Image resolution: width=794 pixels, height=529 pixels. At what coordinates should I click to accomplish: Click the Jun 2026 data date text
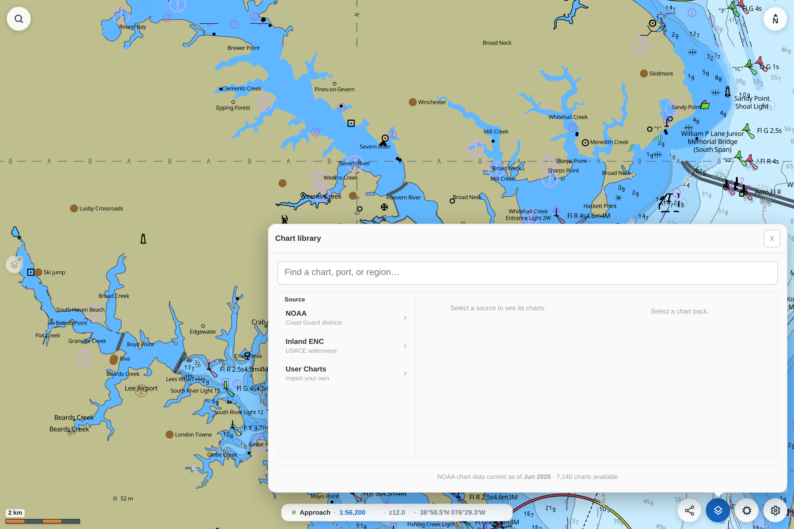537,477
